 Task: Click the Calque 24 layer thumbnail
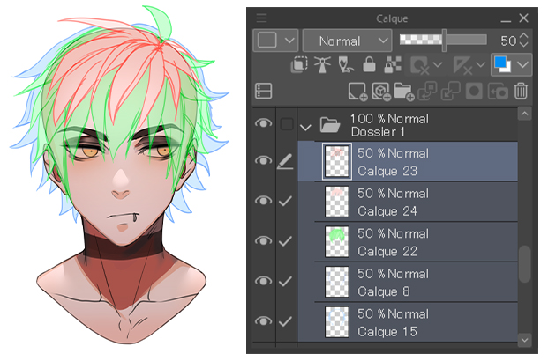tap(337, 202)
